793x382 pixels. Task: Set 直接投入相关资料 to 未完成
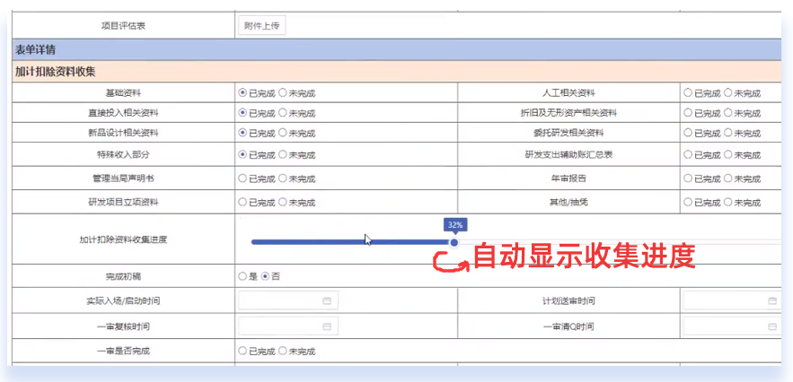[283, 113]
